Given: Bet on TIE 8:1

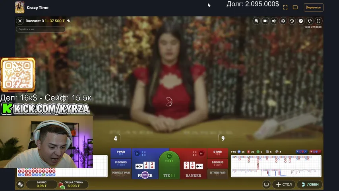Looking at the screenshot, I should [169, 166].
